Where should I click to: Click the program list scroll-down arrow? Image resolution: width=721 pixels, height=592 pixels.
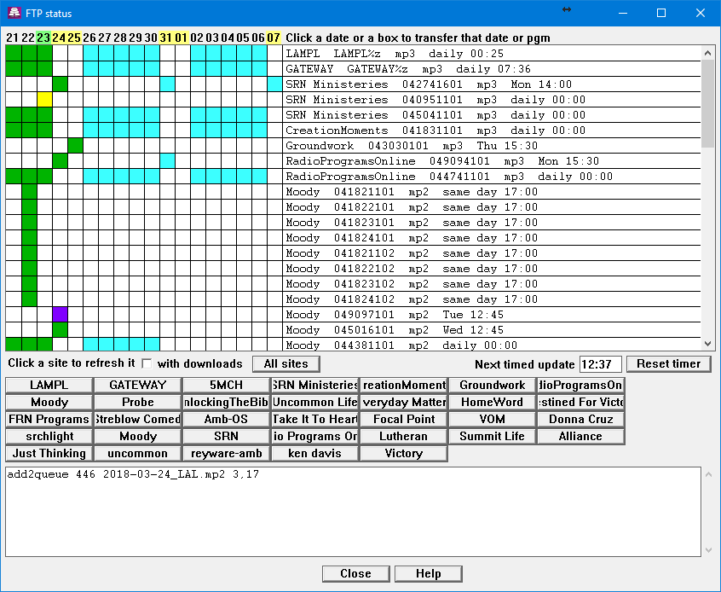pyautogui.click(x=707, y=344)
